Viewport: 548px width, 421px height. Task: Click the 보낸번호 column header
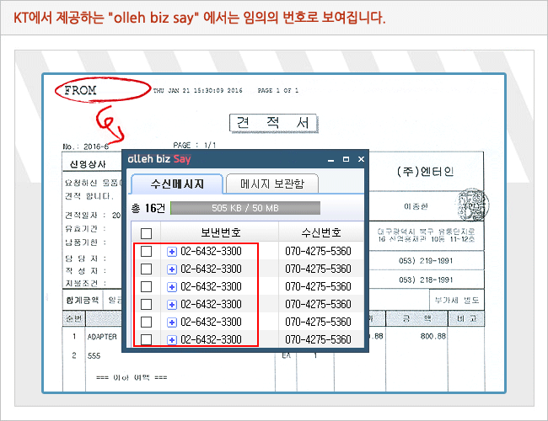pyautogui.click(x=221, y=232)
